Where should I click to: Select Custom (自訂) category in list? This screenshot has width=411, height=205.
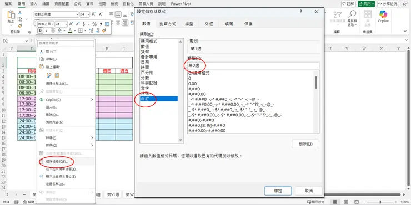pyautogui.click(x=159, y=99)
